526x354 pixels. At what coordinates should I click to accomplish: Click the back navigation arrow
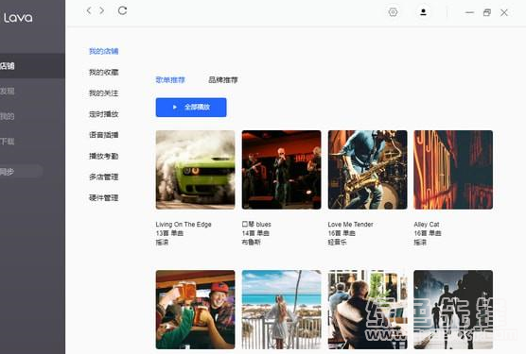pyautogui.click(x=89, y=10)
